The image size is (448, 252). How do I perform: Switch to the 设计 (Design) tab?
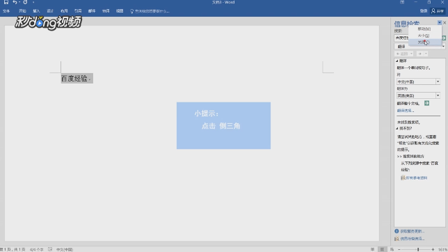(50, 11)
